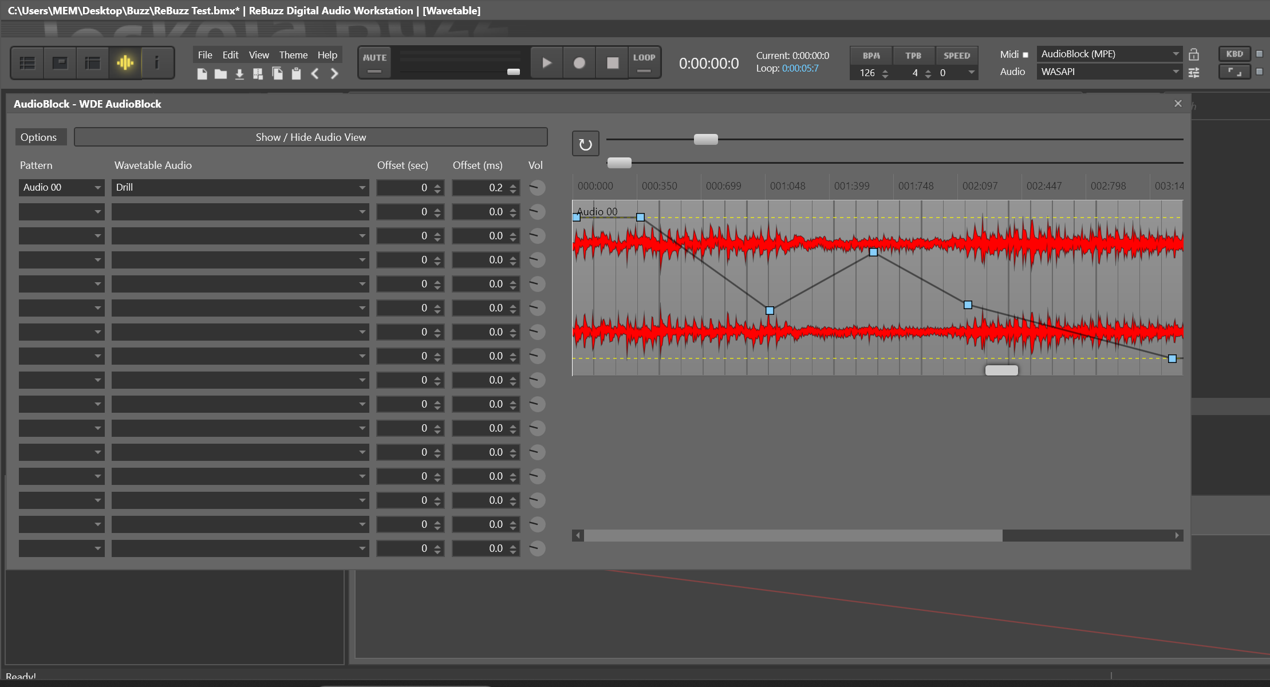Image resolution: width=1270 pixels, height=687 pixels.
Task: Click the new file icon
Action: point(202,74)
